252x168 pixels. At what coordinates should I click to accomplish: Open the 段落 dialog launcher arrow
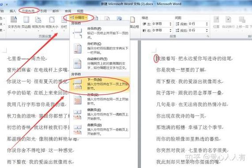pyautogui.click(x=208, y=37)
